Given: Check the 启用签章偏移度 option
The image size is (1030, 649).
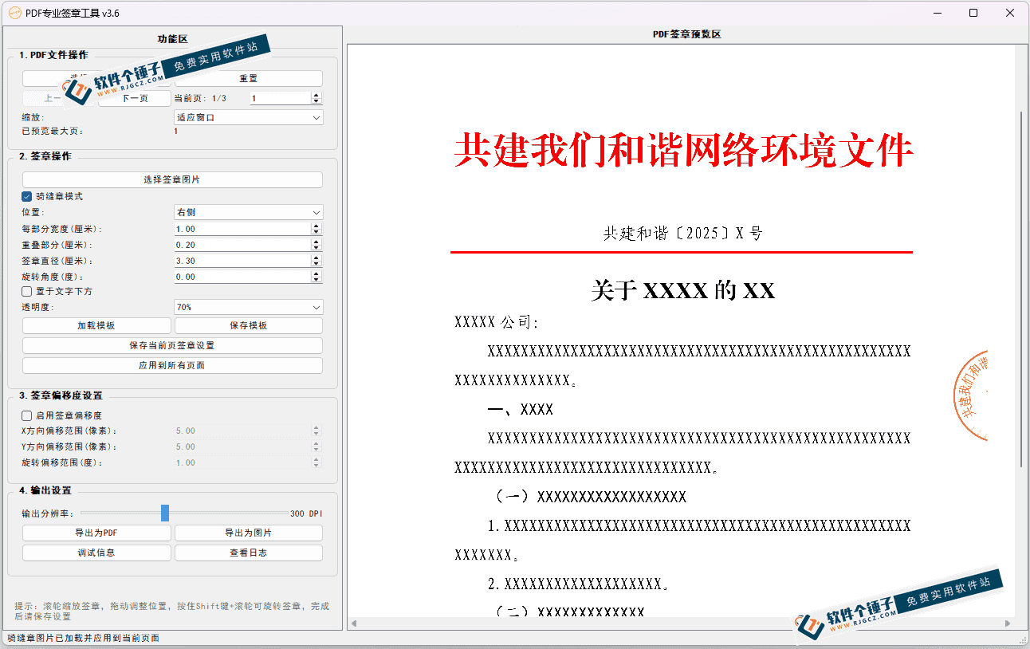Looking at the screenshot, I should pyautogui.click(x=27, y=415).
